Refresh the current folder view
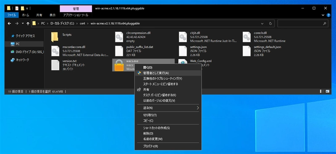The width and height of the screenshot is (336, 154). (270, 23)
